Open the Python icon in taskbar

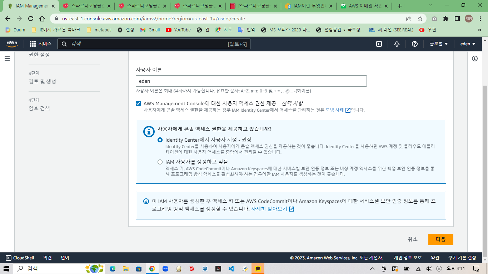(245, 268)
